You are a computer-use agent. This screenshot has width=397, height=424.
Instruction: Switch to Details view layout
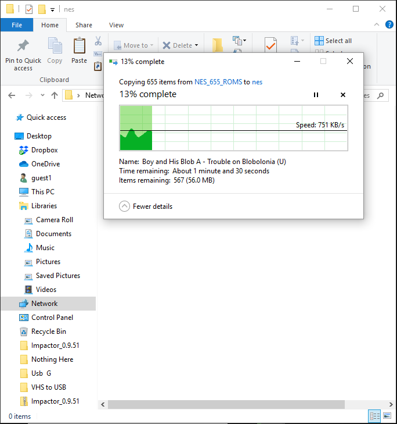(x=375, y=416)
